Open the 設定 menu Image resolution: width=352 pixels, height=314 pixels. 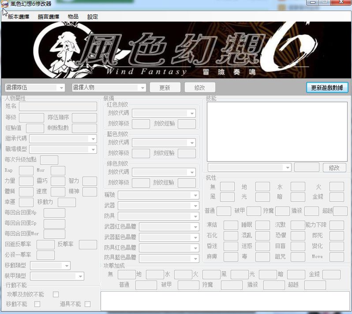click(x=93, y=17)
